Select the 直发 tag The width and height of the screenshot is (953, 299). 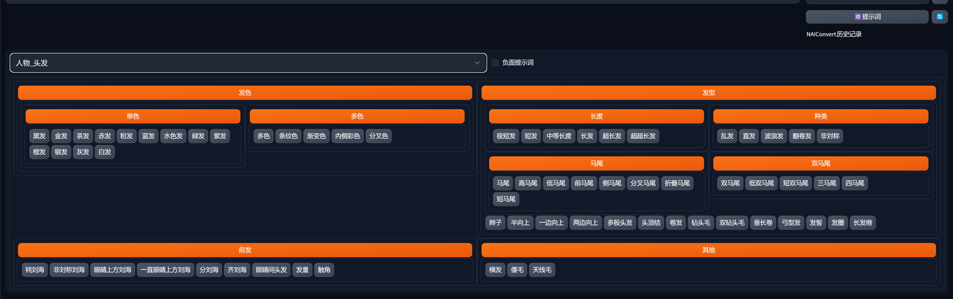click(x=749, y=136)
